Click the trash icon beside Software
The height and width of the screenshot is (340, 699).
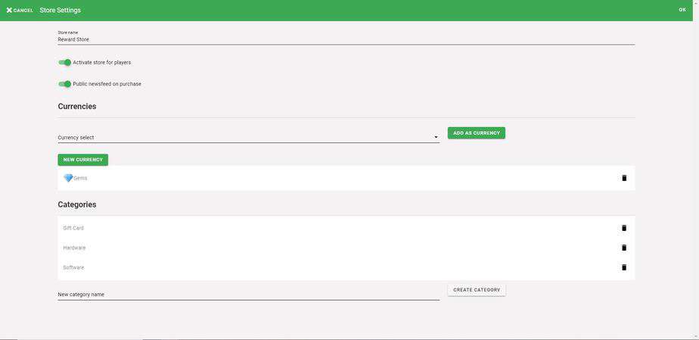pos(624,267)
